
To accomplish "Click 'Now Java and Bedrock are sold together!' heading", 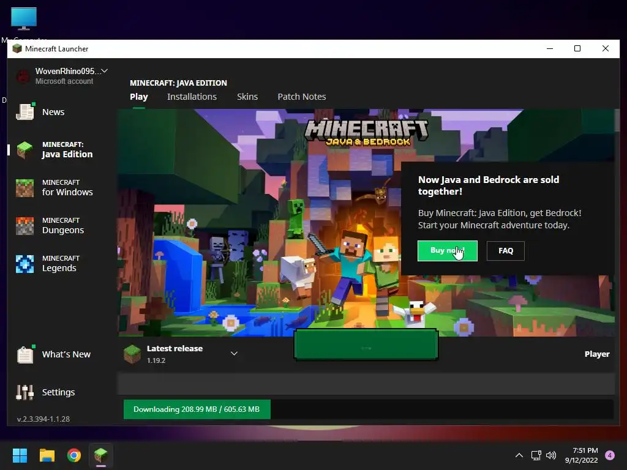I will coord(489,185).
